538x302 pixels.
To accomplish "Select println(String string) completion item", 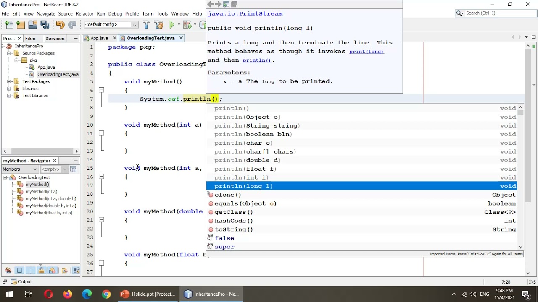I will click(361, 125).
